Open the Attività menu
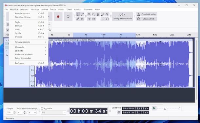 point(45,9)
